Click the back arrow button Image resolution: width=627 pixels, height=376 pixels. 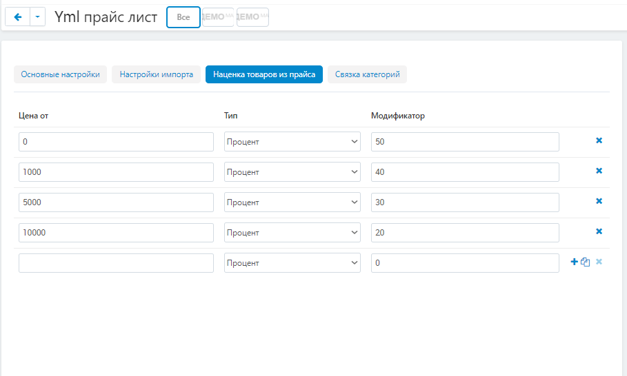(18, 17)
